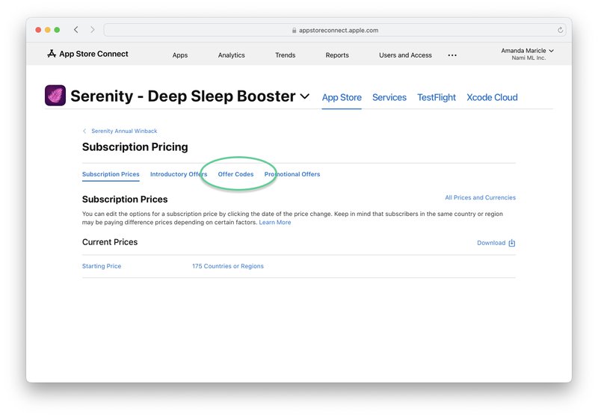Image resolution: width=598 pixels, height=417 pixels.
Task: Open the Apps menu
Action: point(180,55)
